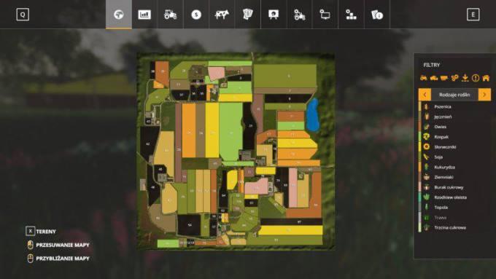The height and width of the screenshot is (279, 496).
Task: Click the Rodzaje roślin category header
Action: [x=454, y=95]
